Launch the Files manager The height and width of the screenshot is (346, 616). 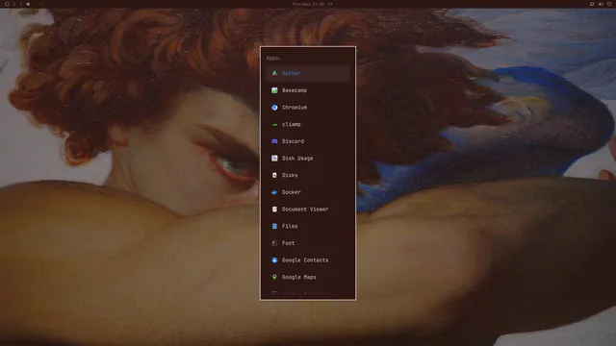(308, 226)
